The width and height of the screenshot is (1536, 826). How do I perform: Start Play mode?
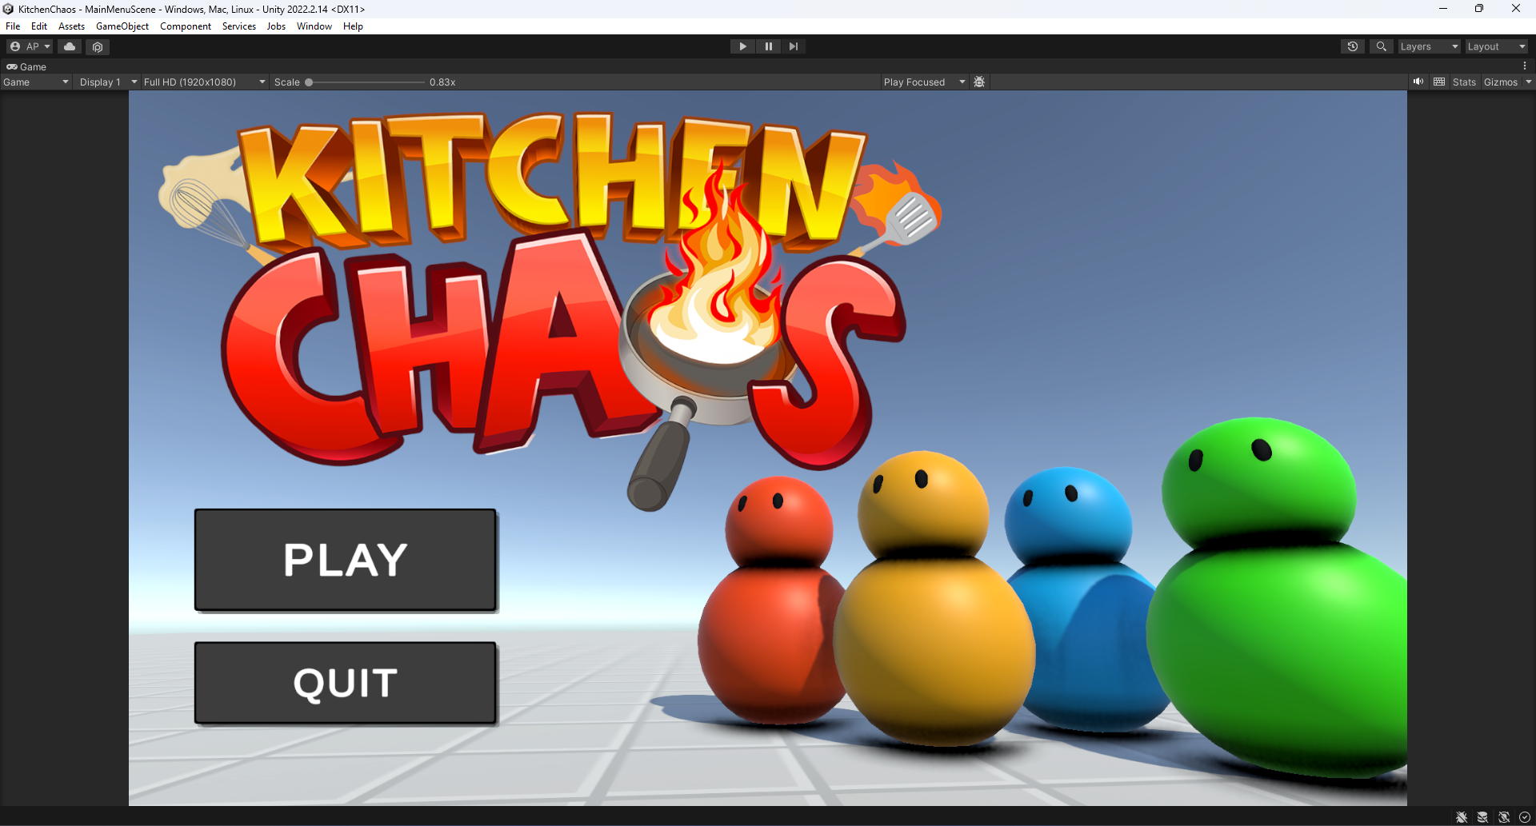pyautogui.click(x=742, y=46)
